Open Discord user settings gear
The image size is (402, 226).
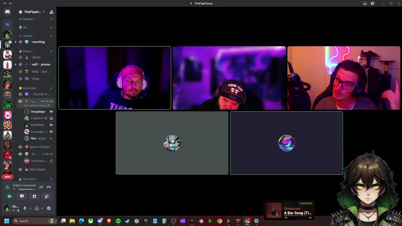point(49,208)
